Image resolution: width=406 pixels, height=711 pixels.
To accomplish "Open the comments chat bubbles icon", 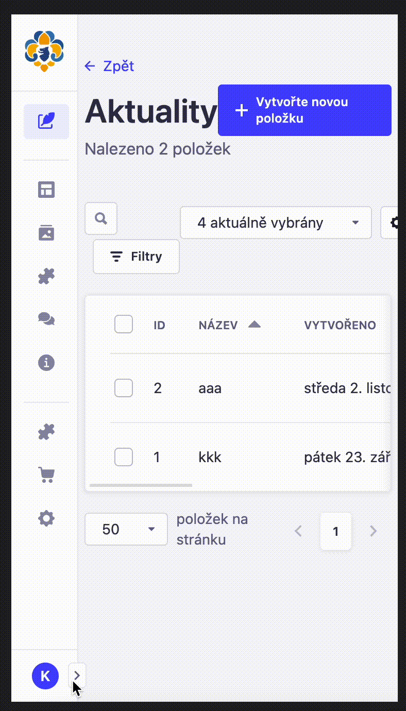I will [x=46, y=319].
